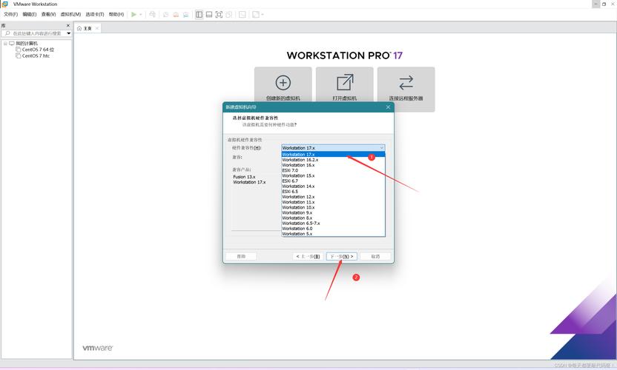617x370 pixels.
Task: Choose Workstation 17.x in the dropdown list
Action: click(x=333, y=155)
